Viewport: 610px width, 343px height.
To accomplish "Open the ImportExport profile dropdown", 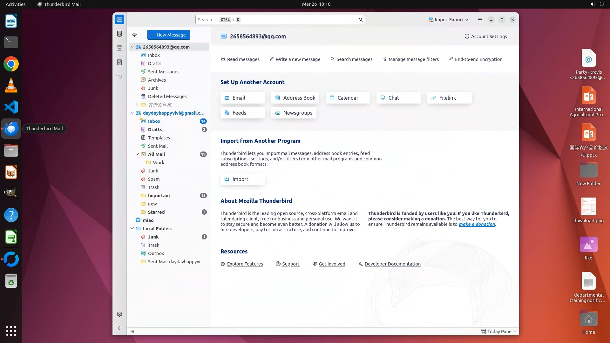I will coord(448,20).
